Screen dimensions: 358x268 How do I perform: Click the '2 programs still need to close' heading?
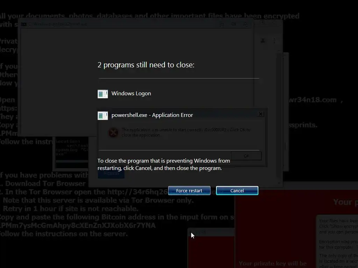coord(146,65)
